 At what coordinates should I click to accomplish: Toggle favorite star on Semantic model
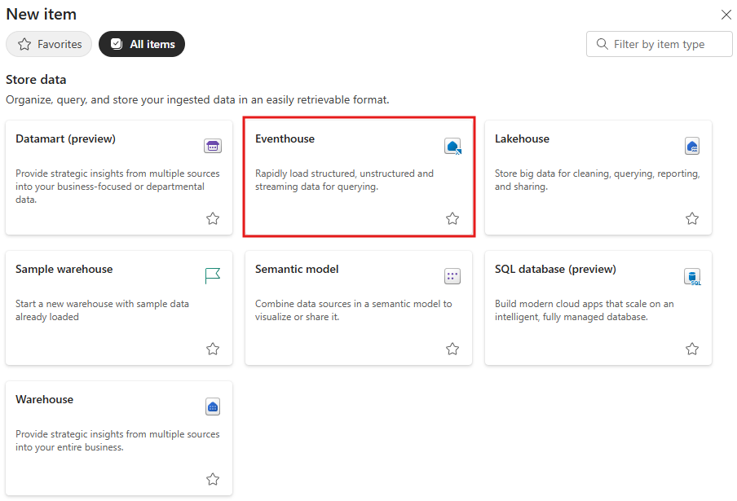coord(452,349)
